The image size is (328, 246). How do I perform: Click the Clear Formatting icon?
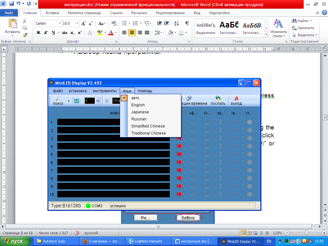pos(114,23)
